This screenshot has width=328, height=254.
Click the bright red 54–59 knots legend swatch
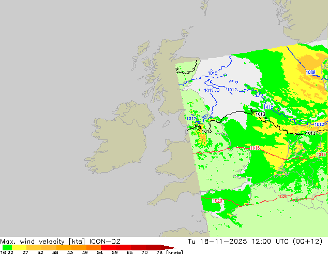[108, 247]
